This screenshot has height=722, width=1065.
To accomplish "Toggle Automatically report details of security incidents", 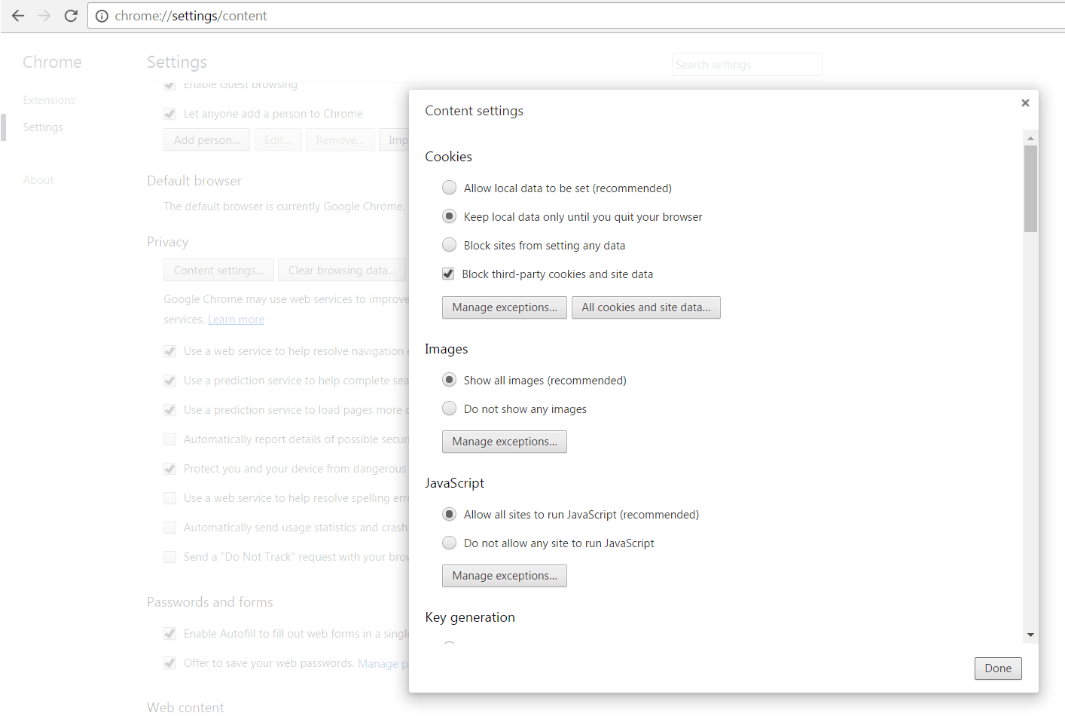I will click(x=169, y=439).
